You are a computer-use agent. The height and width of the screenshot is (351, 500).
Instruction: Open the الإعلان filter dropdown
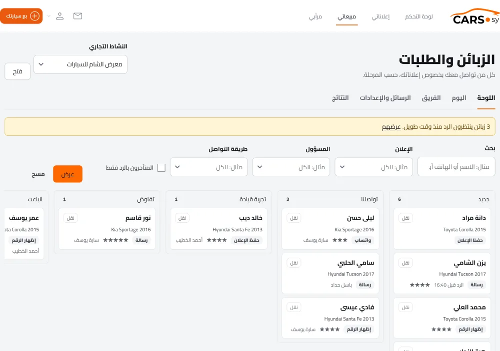(373, 167)
